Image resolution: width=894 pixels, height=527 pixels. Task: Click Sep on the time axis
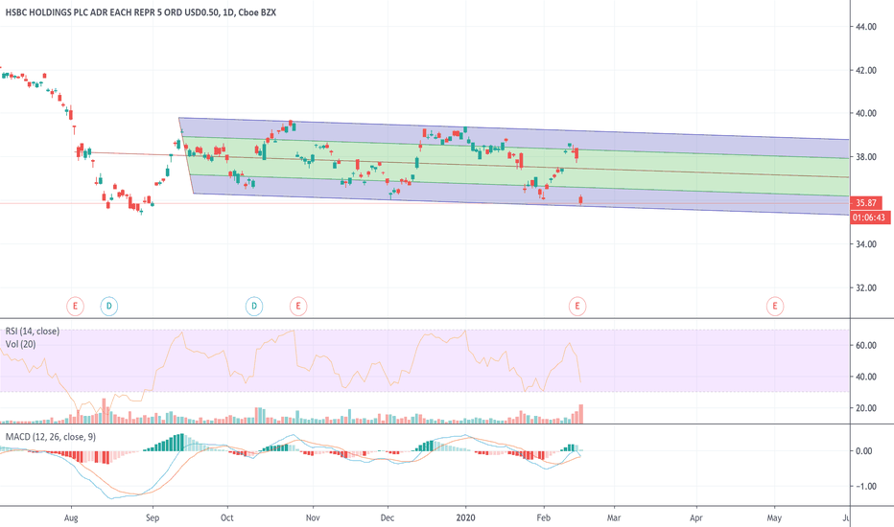tap(153, 517)
